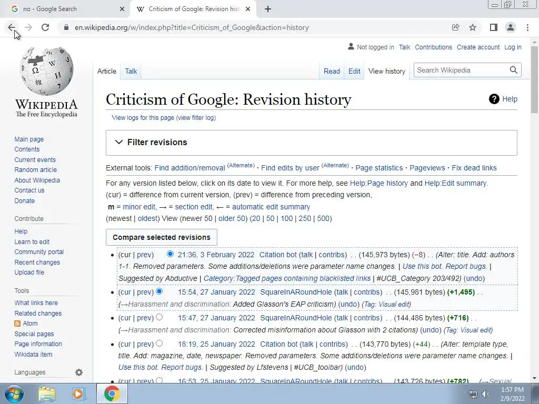The height and width of the screenshot is (404, 539).
Task: Click View logs for this page
Action: coord(143,117)
